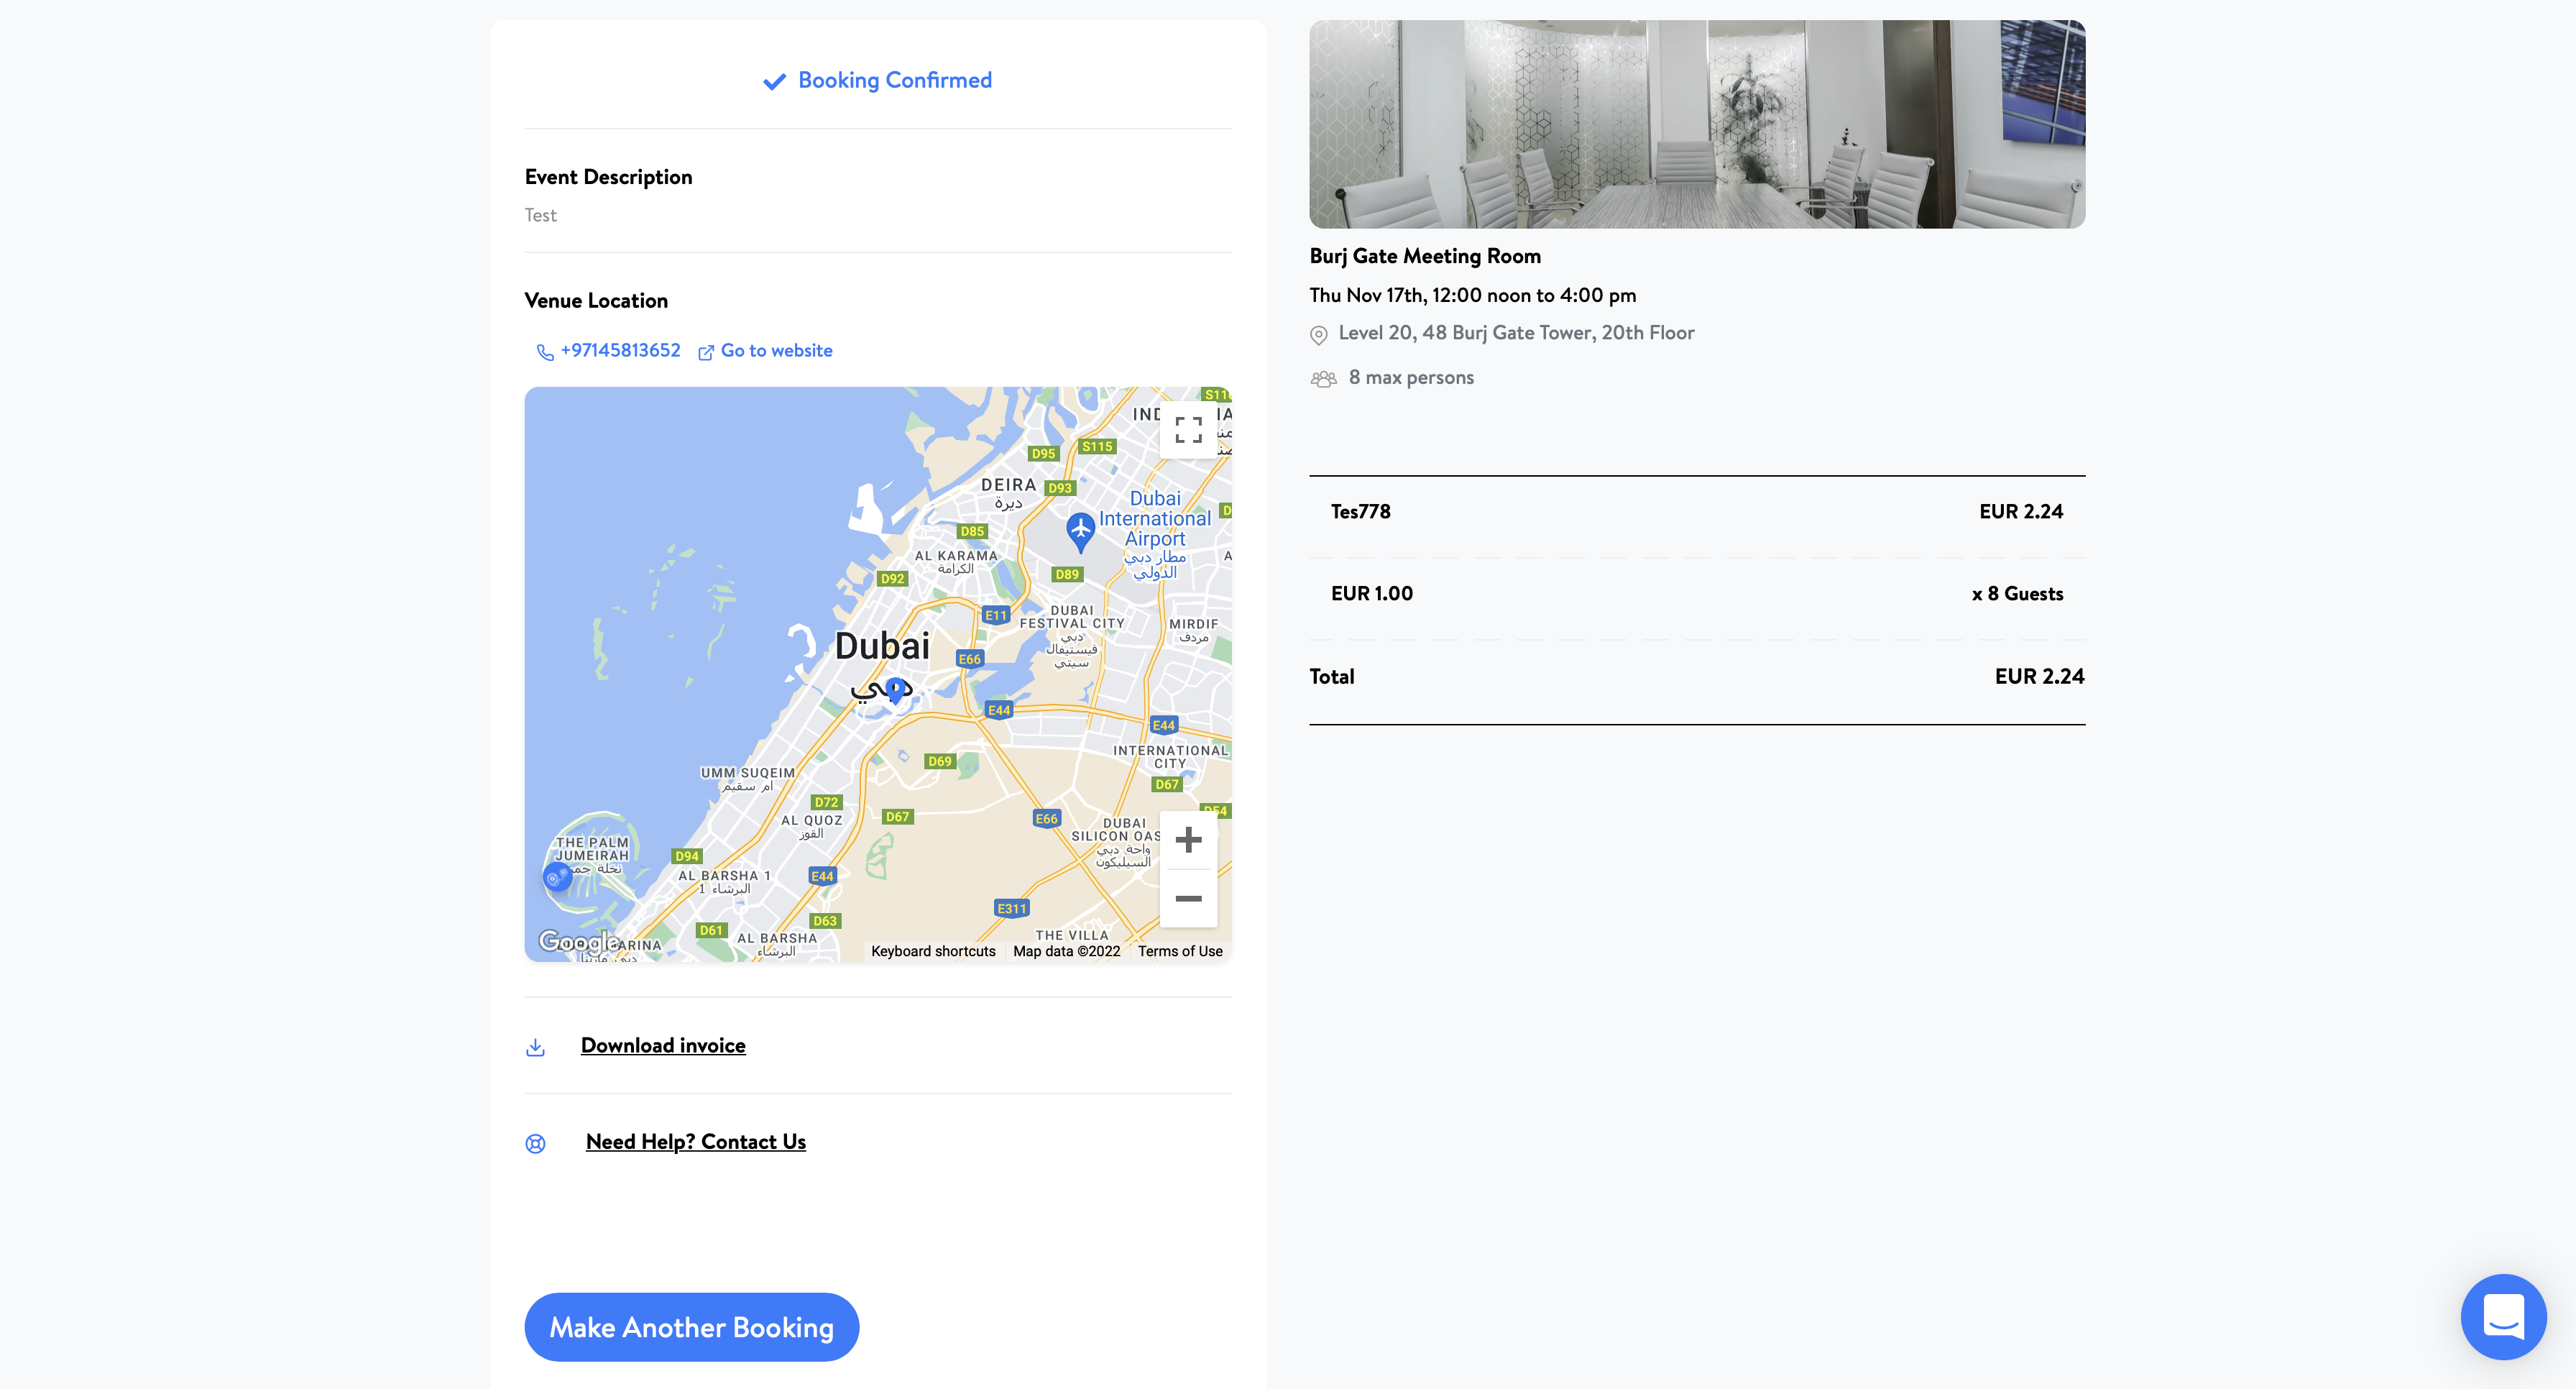Click the external link icon for website
Image resolution: width=2576 pixels, height=1389 pixels.
tap(706, 352)
